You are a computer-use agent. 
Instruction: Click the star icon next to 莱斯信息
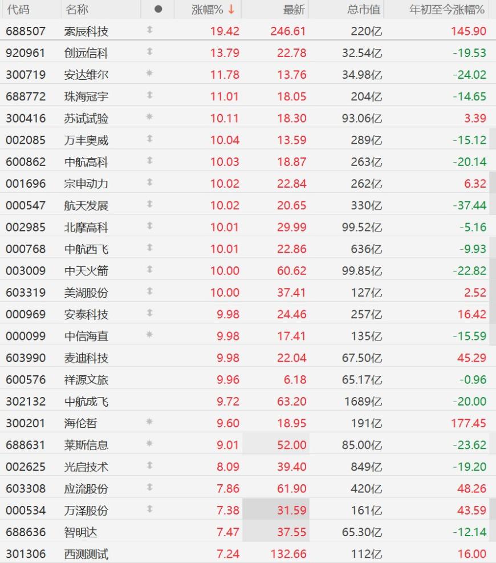150,443
